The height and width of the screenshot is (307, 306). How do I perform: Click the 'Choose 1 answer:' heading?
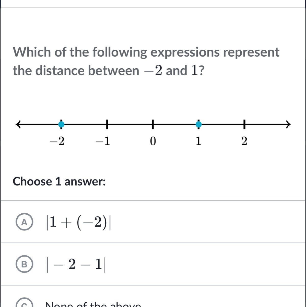[x=59, y=182]
